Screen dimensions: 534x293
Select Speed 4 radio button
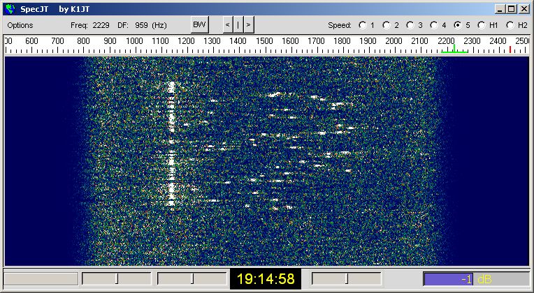click(434, 25)
